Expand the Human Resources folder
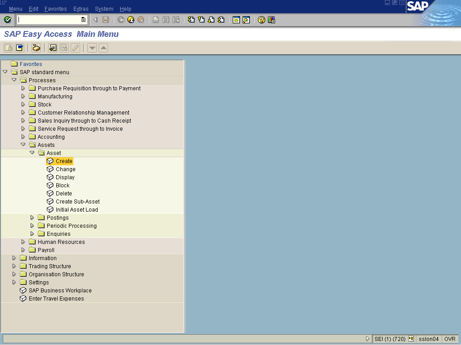The height and width of the screenshot is (345, 461). (x=23, y=242)
